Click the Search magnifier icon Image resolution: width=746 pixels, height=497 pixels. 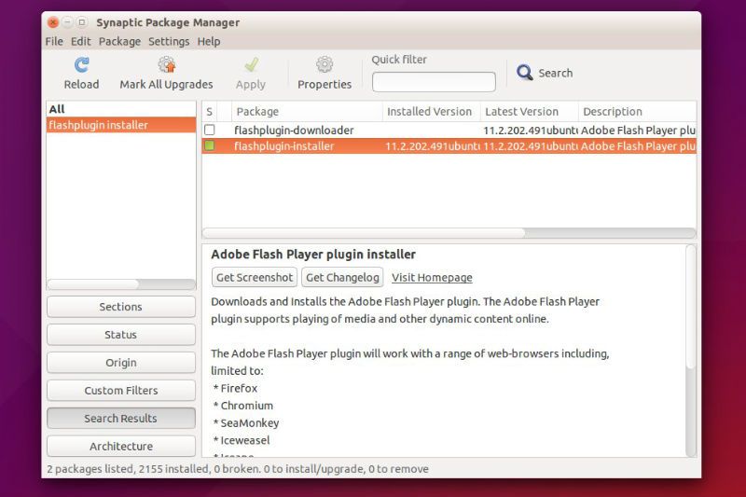point(525,73)
